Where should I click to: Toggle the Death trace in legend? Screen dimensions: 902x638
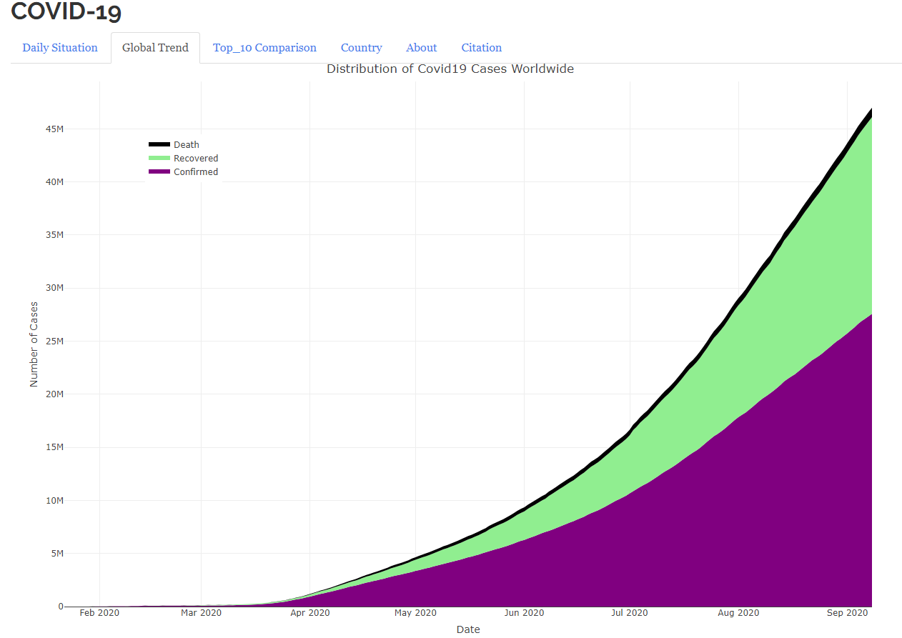click(186, 145)
